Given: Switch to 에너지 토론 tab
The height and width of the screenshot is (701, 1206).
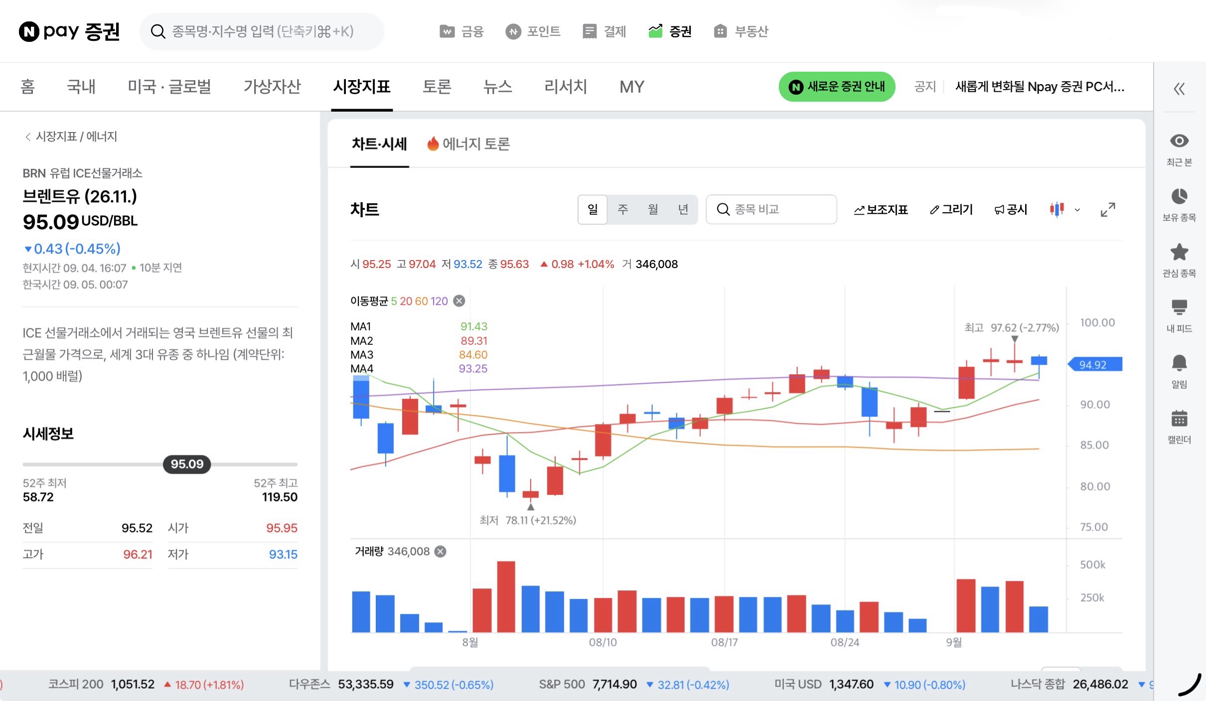Looking at the screenshot, I should click(x=468, y=144).
